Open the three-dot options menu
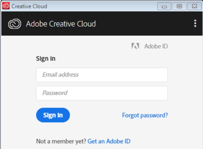Viewport: 203px width, 149px height. 195,24
